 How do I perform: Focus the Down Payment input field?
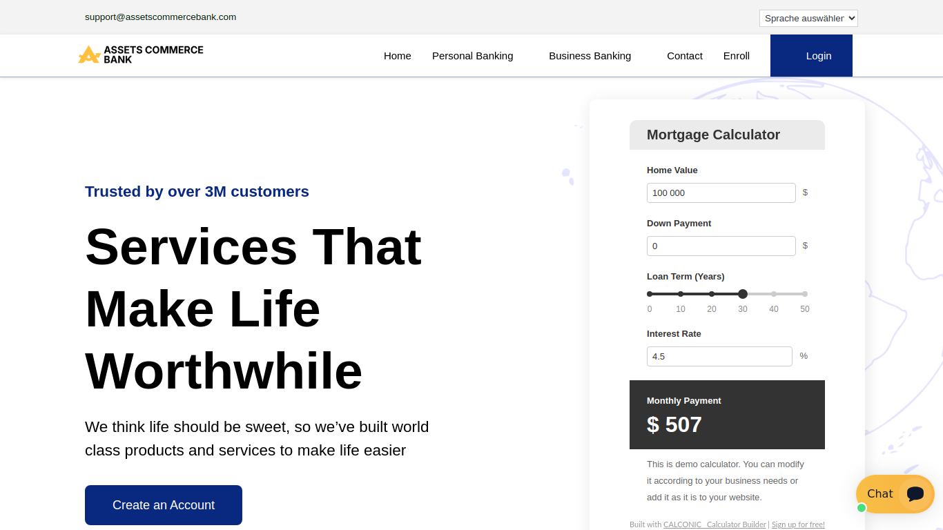click(x=721, y=246)
